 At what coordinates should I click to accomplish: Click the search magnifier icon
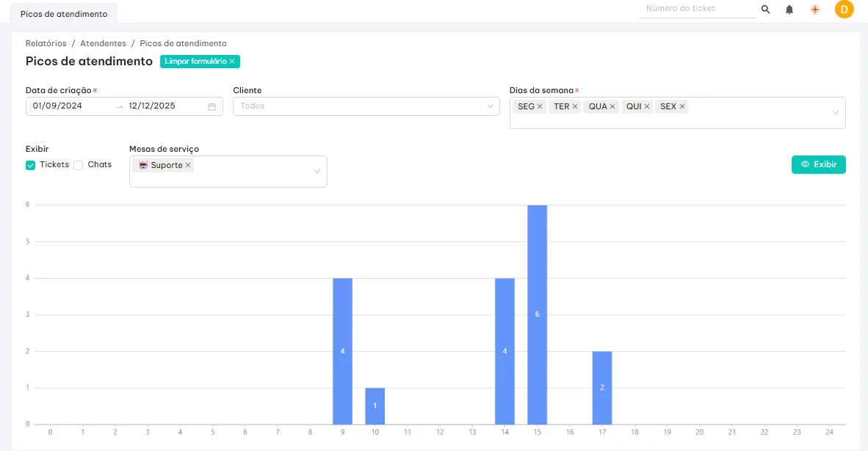[765, 10]
